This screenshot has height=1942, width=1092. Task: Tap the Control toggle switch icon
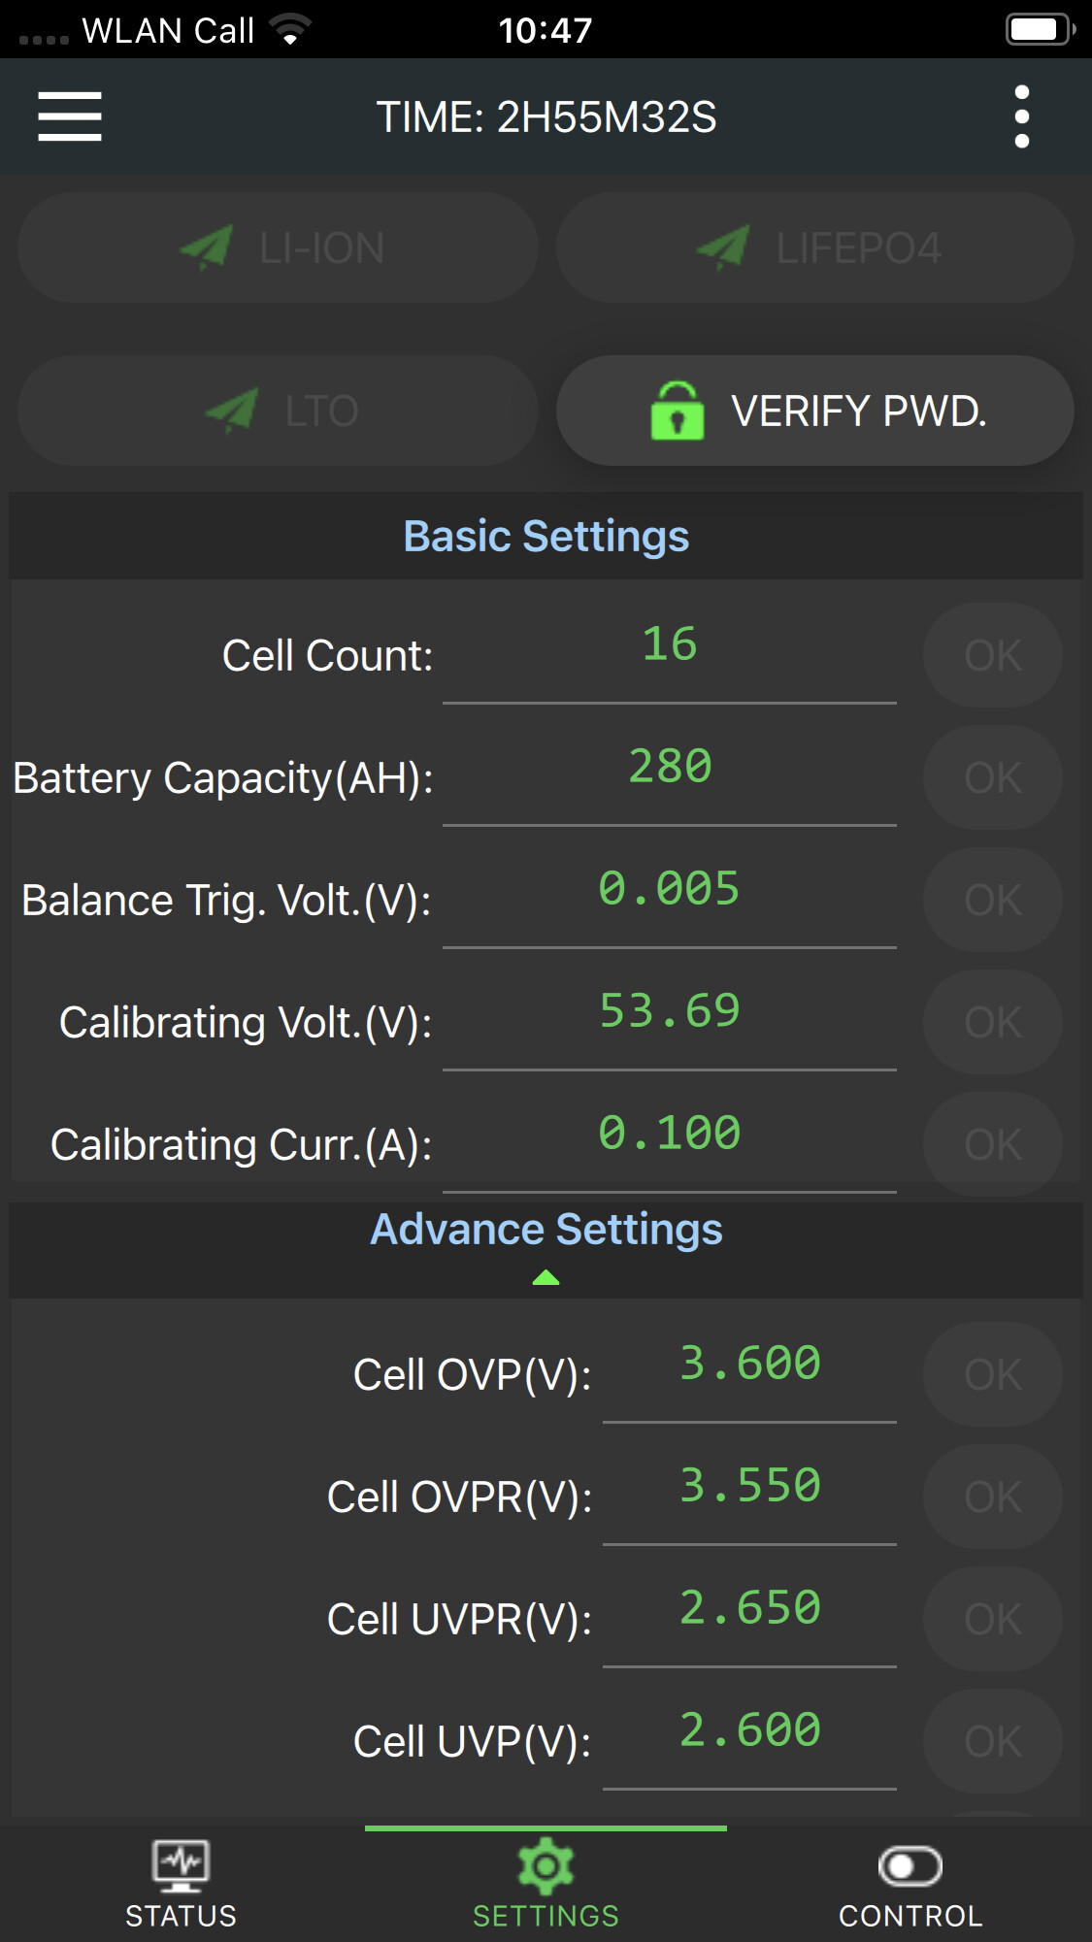910,1865
